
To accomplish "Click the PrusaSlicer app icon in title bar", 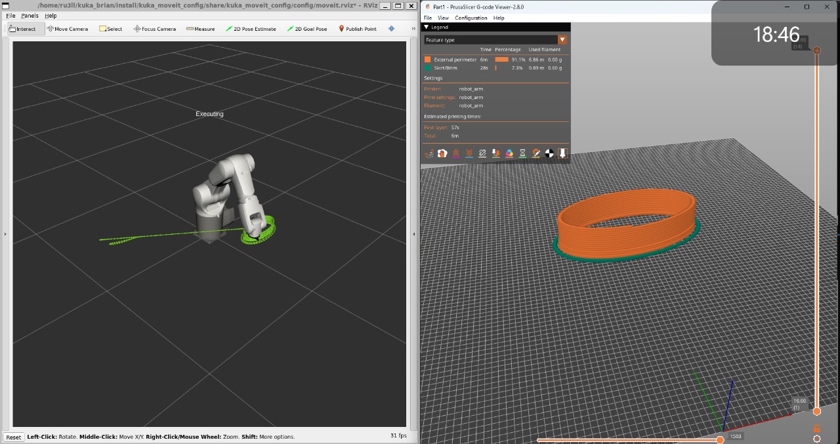I will [x=428, y=7].
